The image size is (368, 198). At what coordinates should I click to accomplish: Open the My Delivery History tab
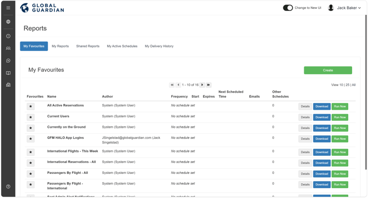(159, 46)
